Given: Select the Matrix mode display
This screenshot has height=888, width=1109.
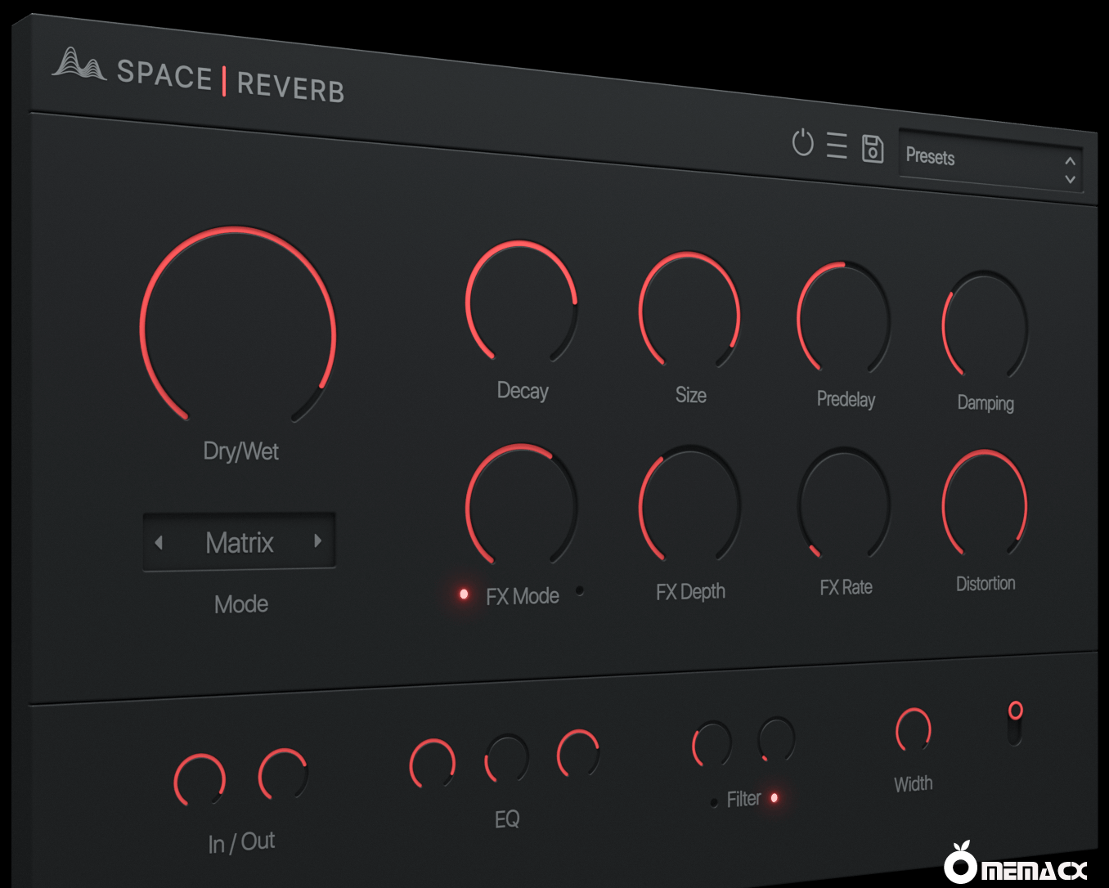Looking at the screenshot, I should point(240,542).
